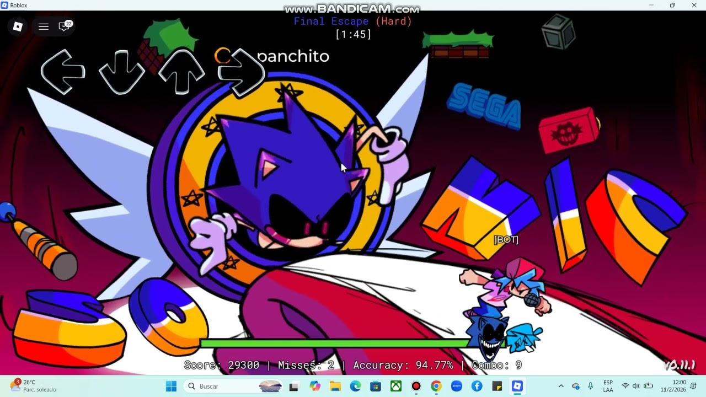Open the weather widget showing 26°C
Viewport: 706px width, 397px height.
pyautogui.click(x=34, y=385)
